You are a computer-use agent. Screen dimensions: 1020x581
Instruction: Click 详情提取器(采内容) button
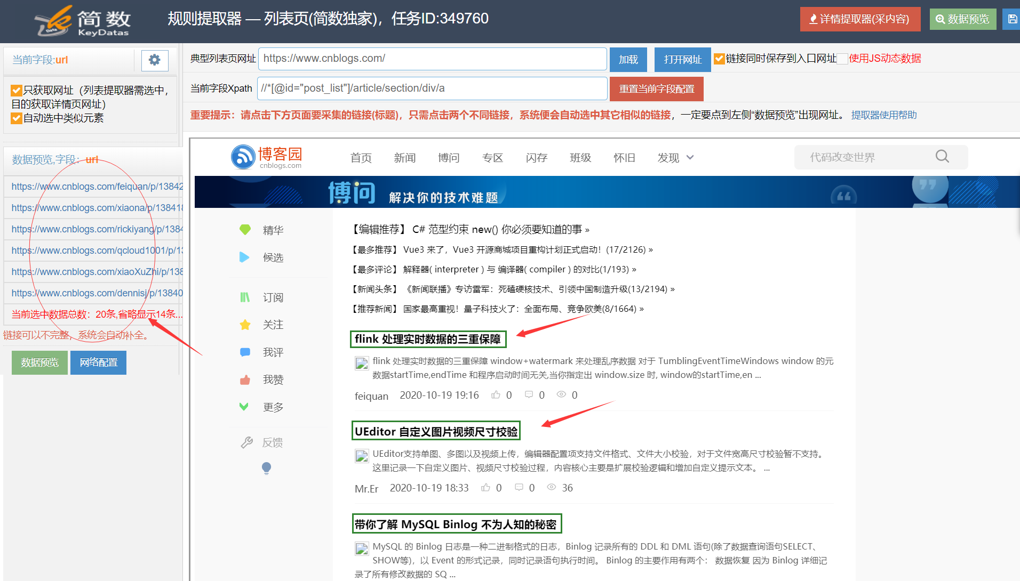tap(860, 19)
